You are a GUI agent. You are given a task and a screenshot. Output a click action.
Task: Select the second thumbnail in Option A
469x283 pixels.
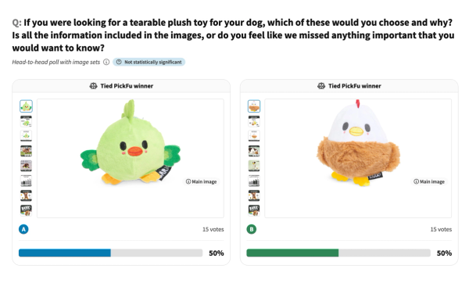(26, 121)
